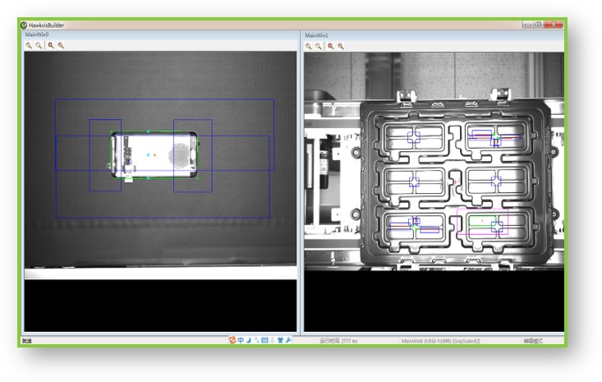Click the 编辑模式 status bar label

tap(533, 341)
